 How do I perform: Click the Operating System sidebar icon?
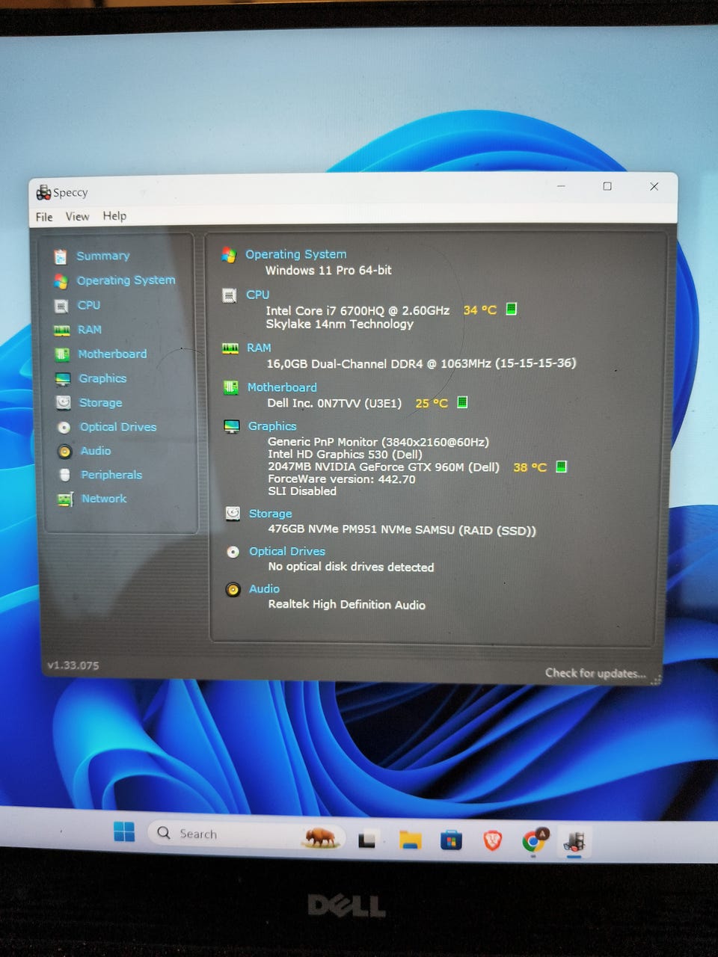coord(61,281)
